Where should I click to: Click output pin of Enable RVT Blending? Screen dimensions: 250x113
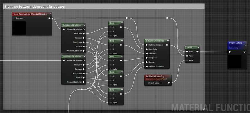pos(169,83)
